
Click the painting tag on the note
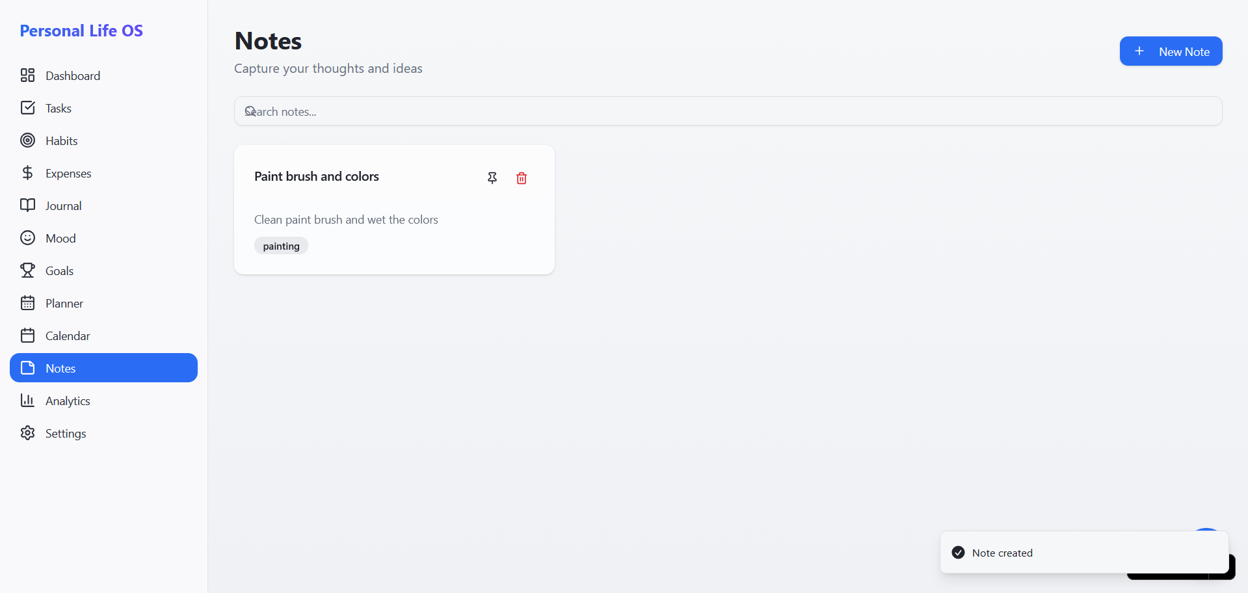[x=281, y=246]
